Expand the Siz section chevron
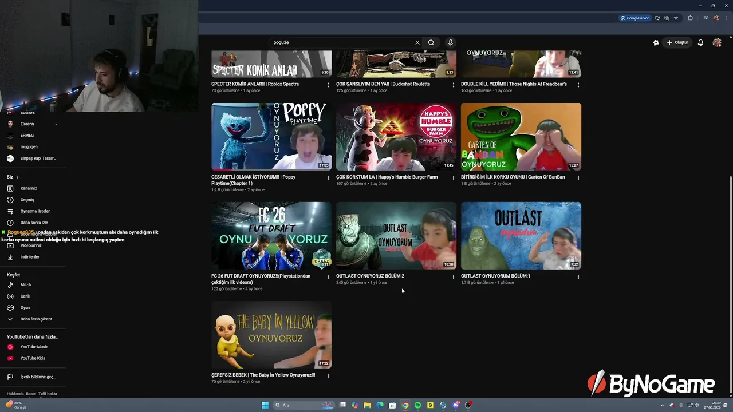Viewport: 733px width, 412px height. 18,177
